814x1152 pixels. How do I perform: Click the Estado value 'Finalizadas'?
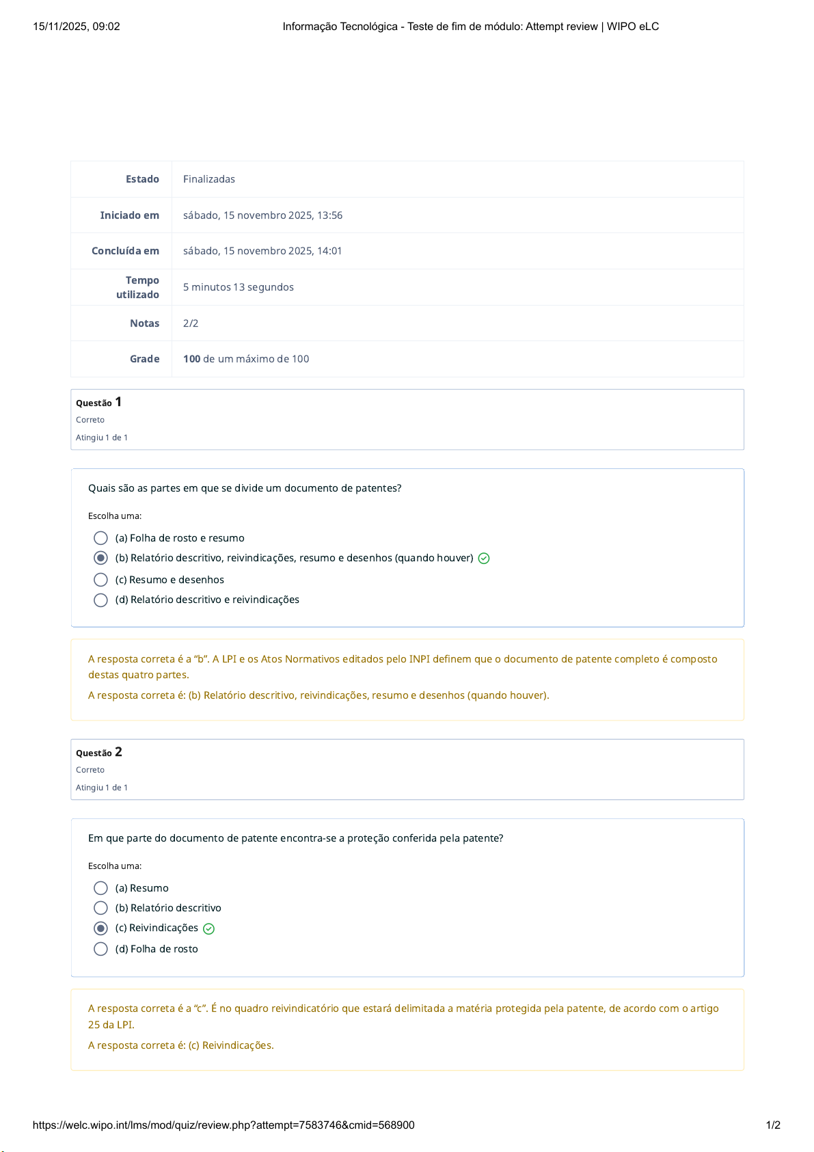pyautogui.click(x=209, y=179)
